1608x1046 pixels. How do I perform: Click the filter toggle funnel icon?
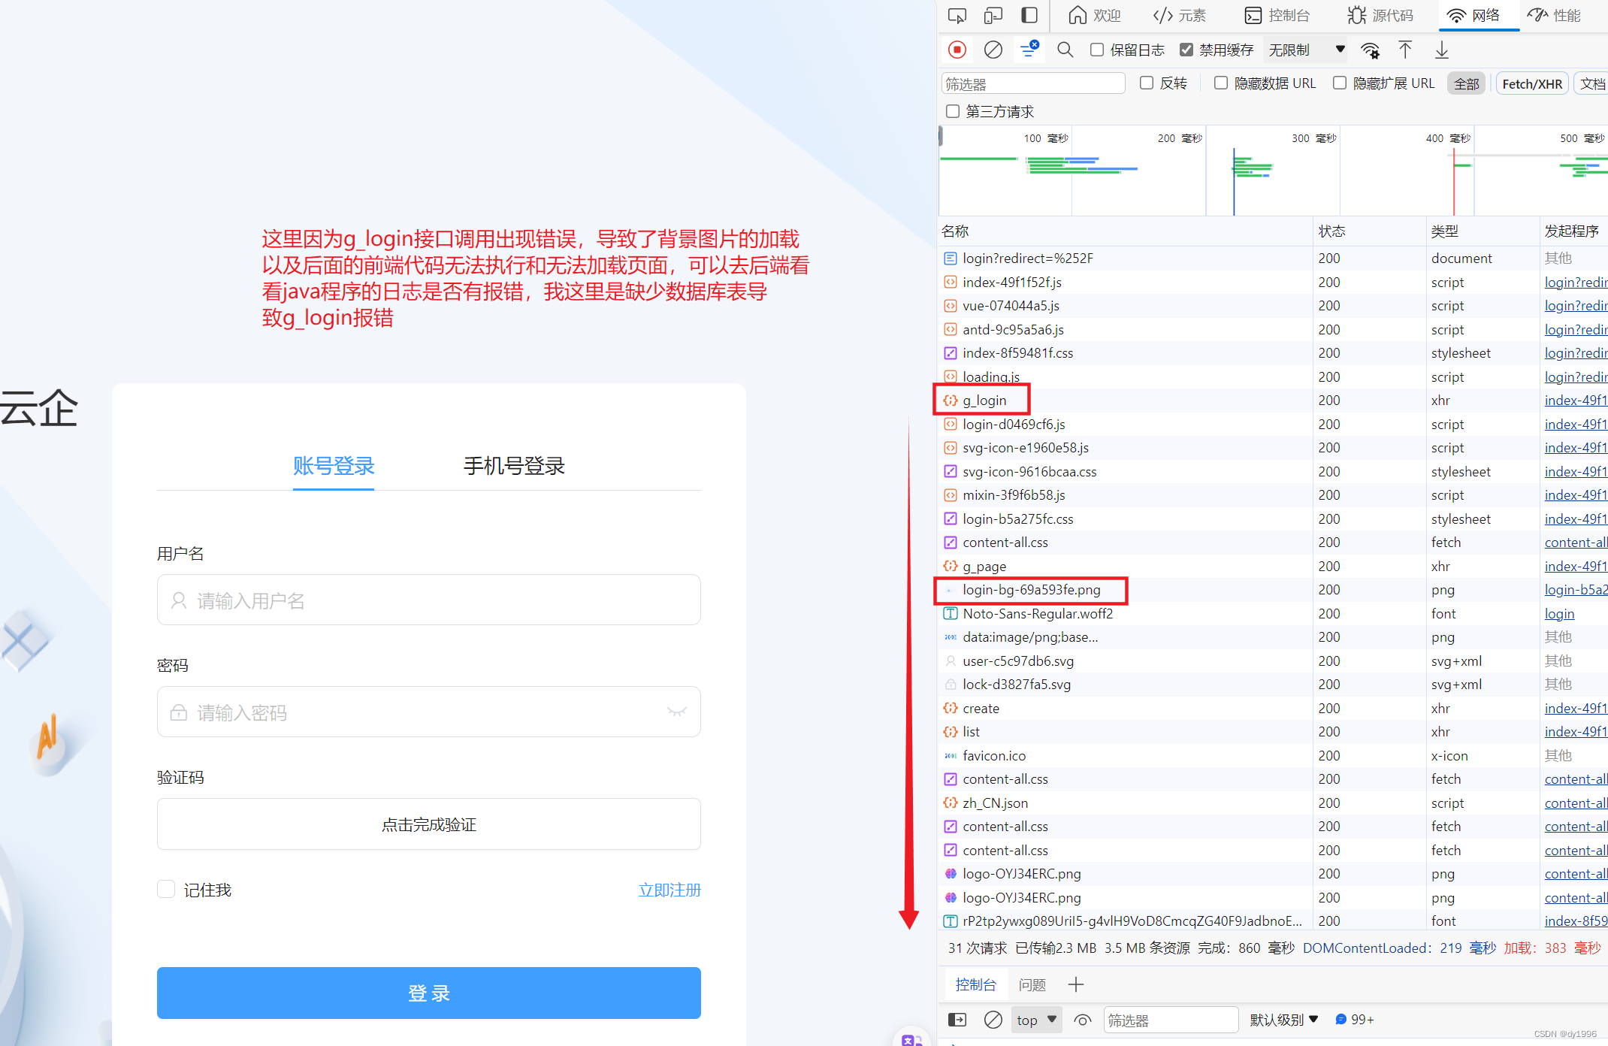tap(1029, 50)
